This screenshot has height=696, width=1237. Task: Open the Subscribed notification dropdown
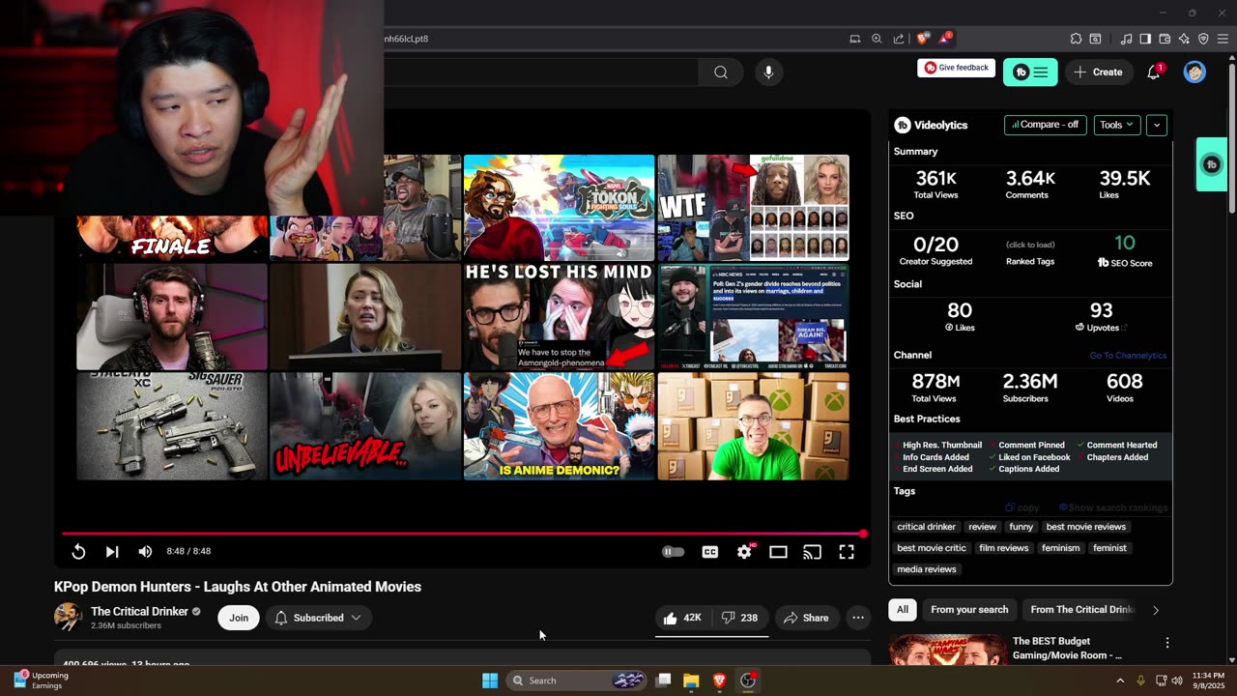click(x=318, y=618)
